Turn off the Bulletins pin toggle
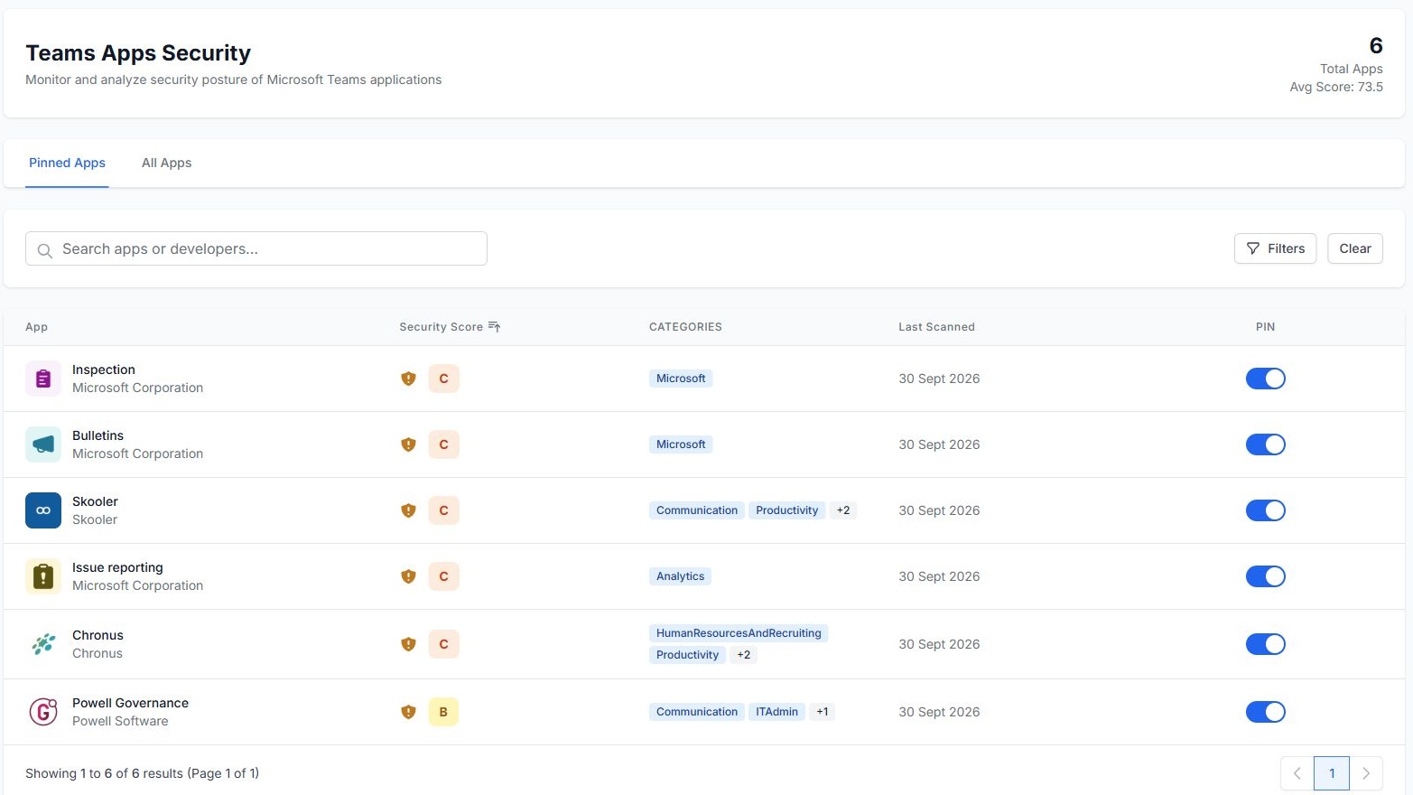Screen dimensions: 1413x795 click(x=1265, y=444)
